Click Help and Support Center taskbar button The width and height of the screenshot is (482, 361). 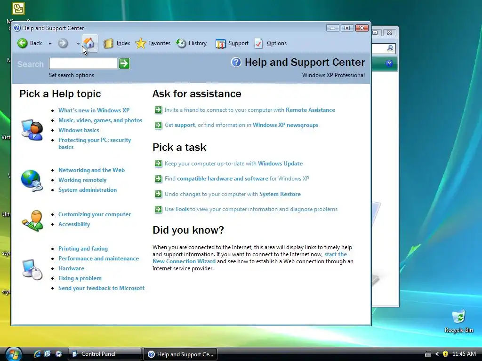180,354
